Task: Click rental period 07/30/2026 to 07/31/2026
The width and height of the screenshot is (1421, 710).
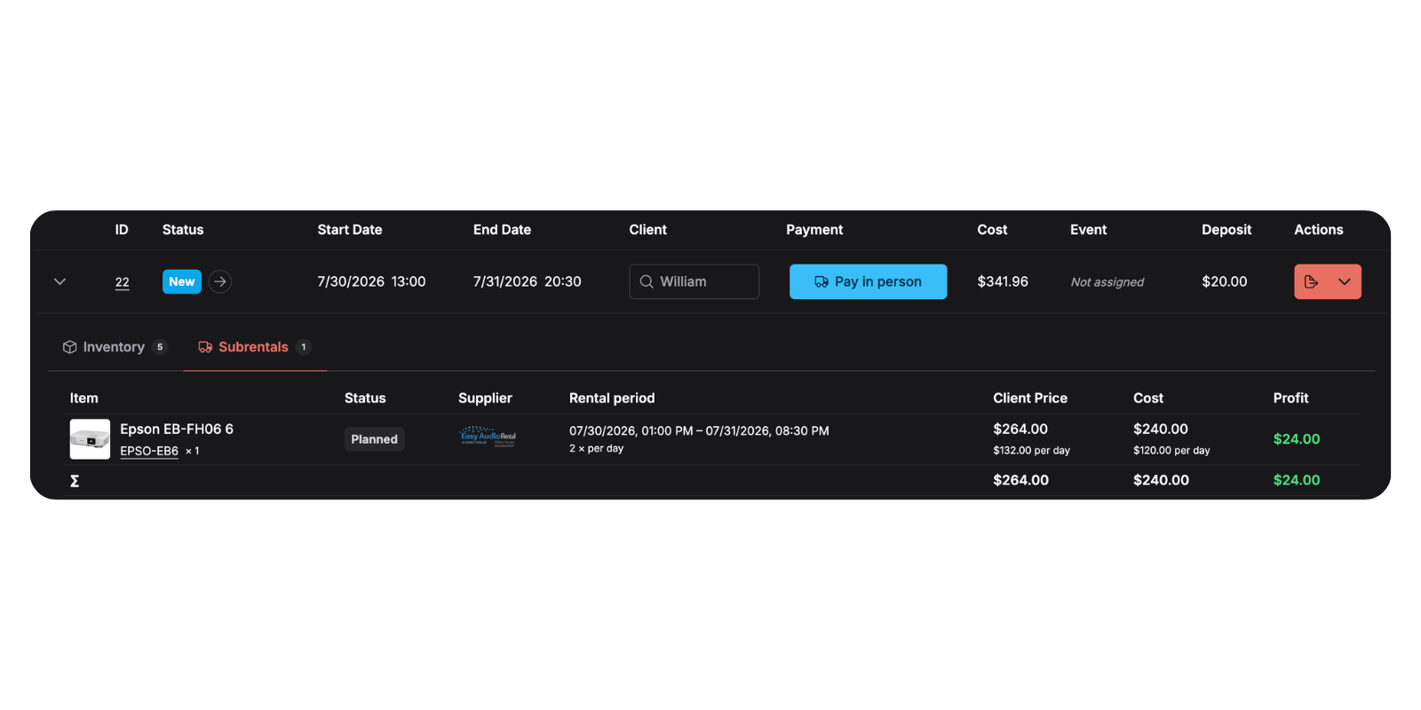Action: [x=699, y=430]
